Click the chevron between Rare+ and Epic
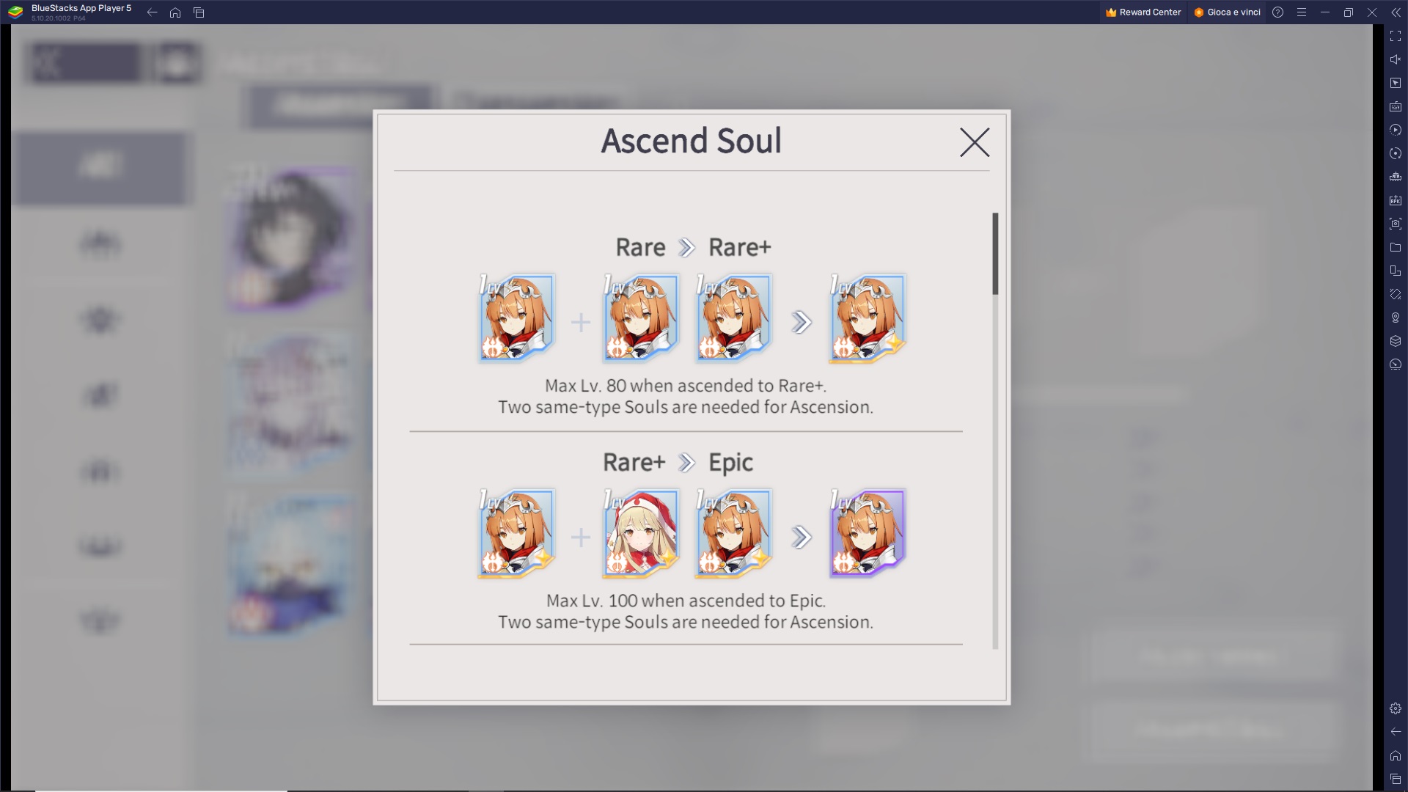This screenshot has height=792, width=1408. coord(686,463)
